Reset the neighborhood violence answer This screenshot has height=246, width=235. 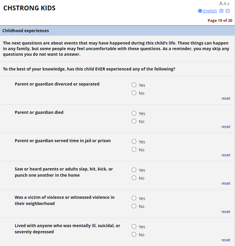pyautogui.click(x=226, y=212)
